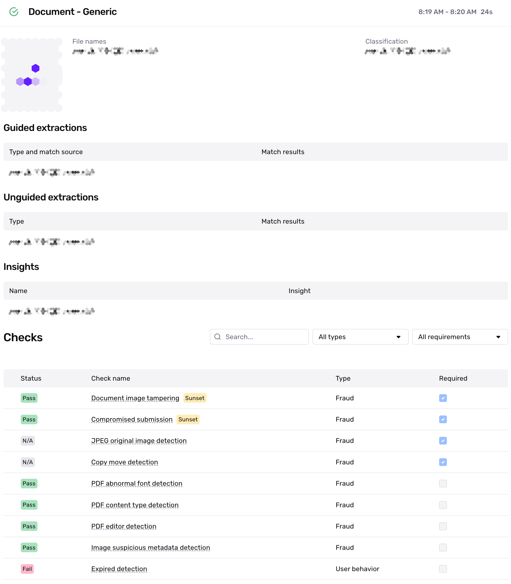
Task: Click the Fail status badge
Action: [x=27, y=569]
